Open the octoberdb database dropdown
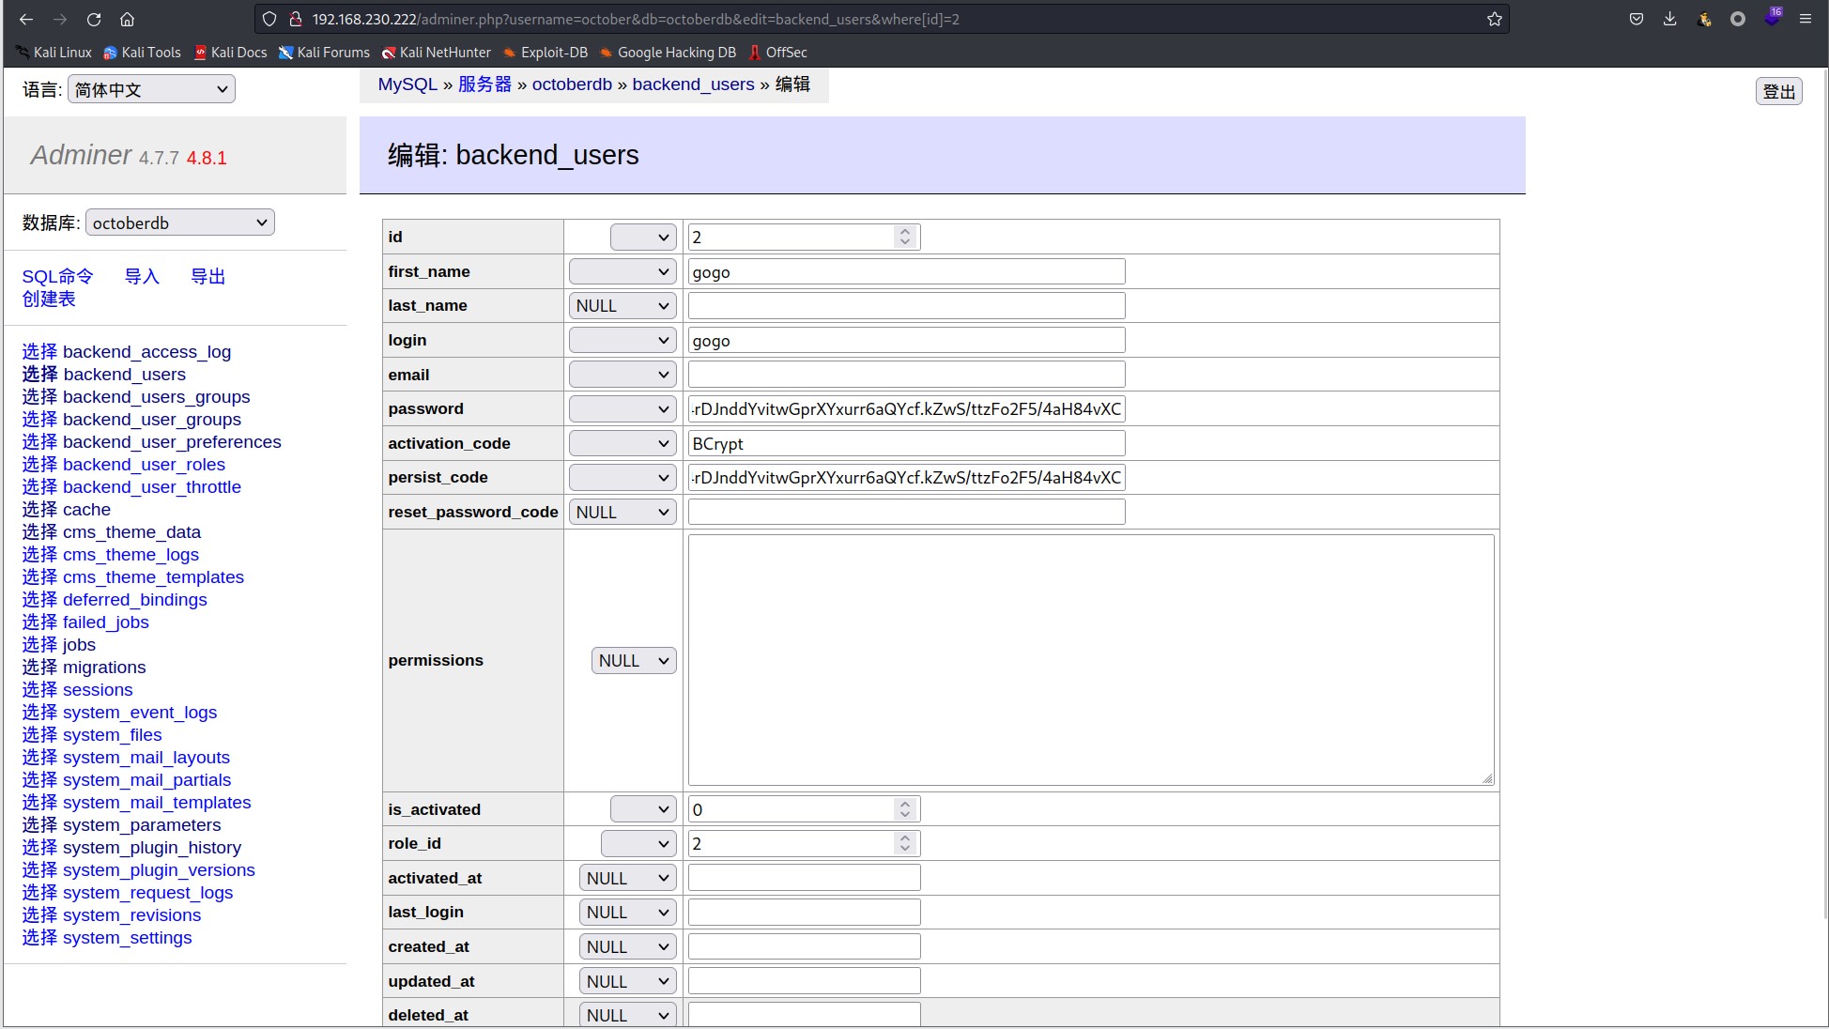 pyautogui.click(x=180, y=223)
